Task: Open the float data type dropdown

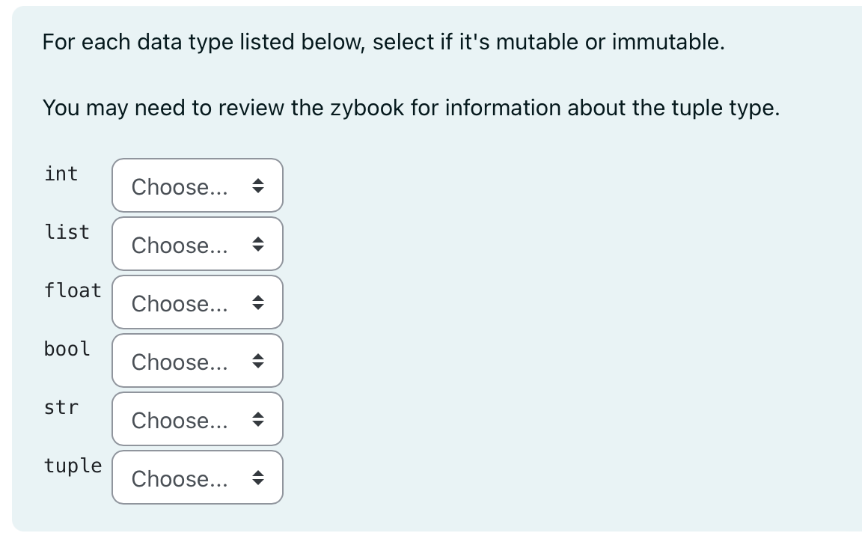Action: click(198, 302)
